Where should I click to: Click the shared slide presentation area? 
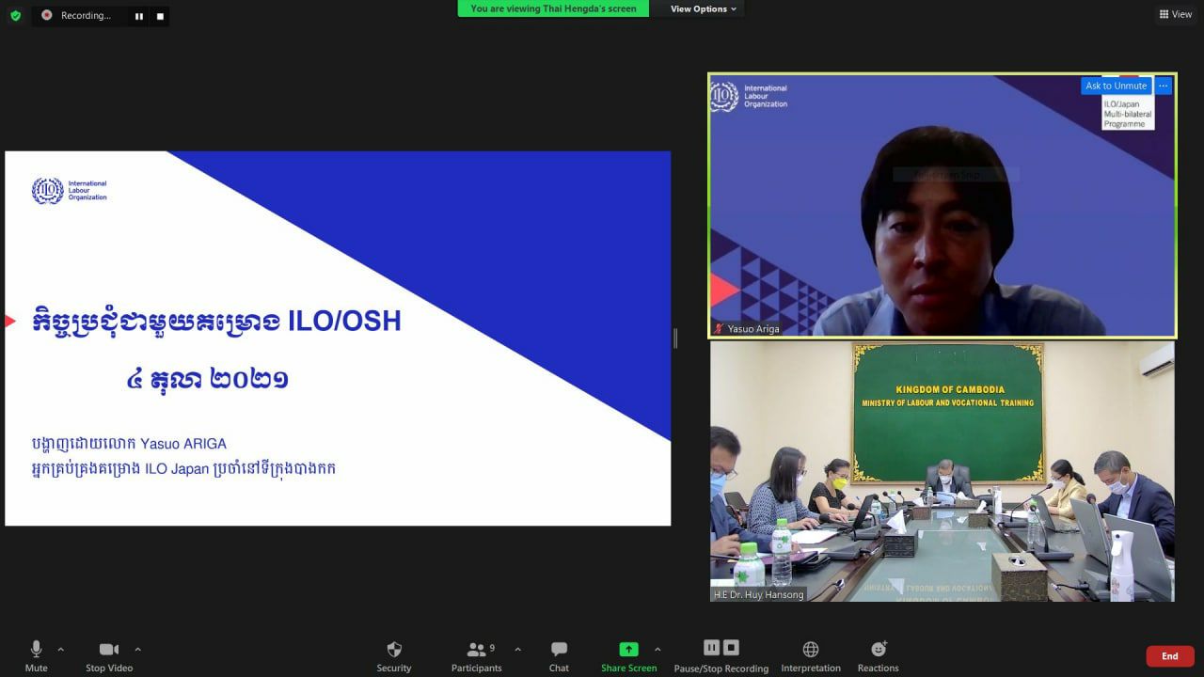[338, 338]
